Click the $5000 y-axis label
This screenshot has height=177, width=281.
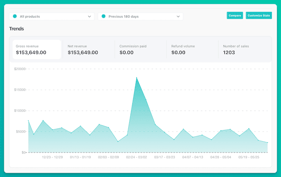21,132
